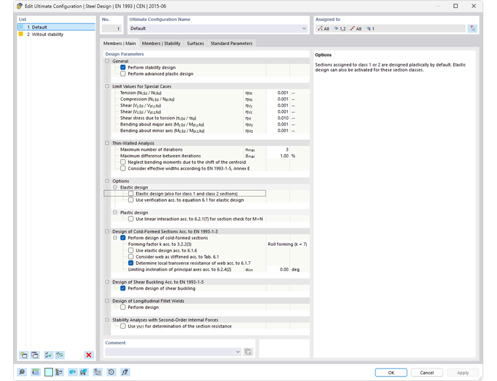
Task: Uncheck Perform stability design
Action: coord(123,67)
